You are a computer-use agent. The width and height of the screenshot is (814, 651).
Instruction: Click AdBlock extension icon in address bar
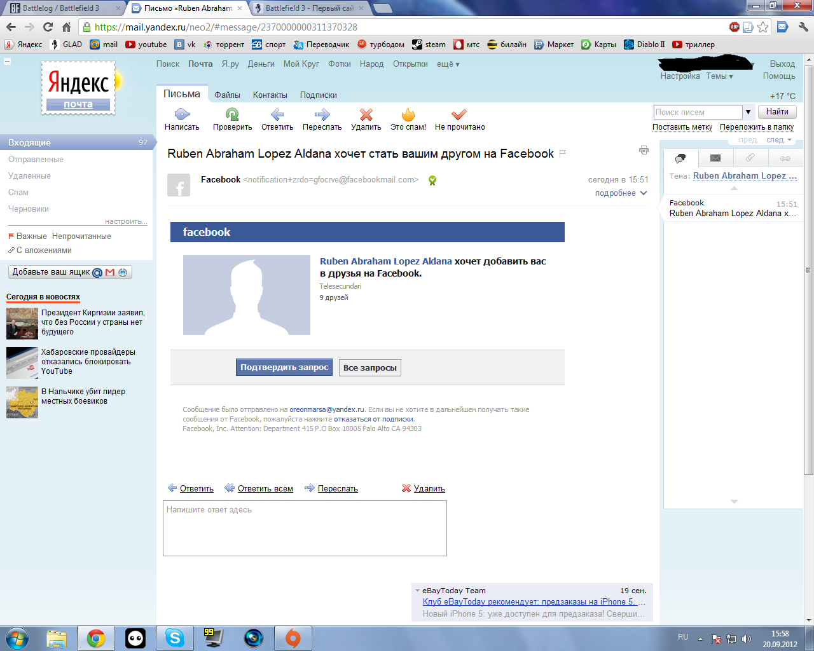tap(735, 27)
